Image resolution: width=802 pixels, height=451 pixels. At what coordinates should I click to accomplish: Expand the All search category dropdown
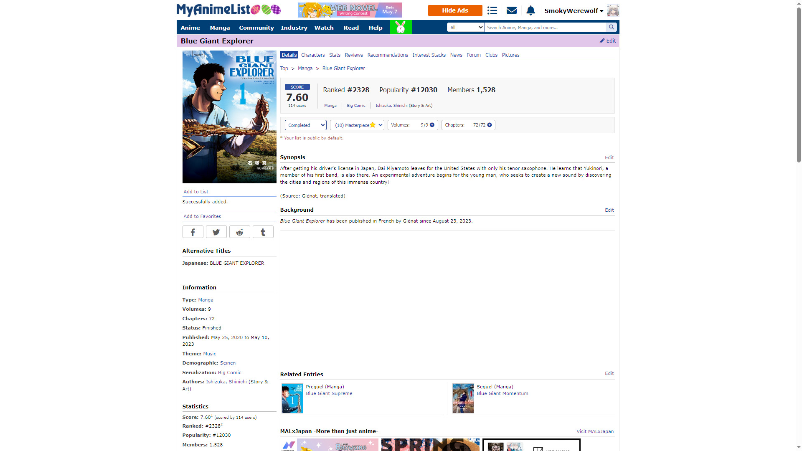(x=465, y=27)
